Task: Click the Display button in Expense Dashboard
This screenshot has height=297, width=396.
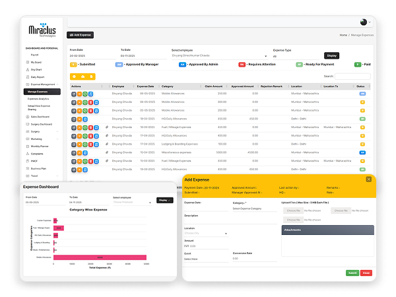Action: point(164,200)
